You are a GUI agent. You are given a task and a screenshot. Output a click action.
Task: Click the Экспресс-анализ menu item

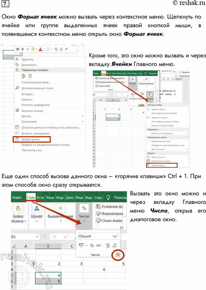[x=32, y=111]
